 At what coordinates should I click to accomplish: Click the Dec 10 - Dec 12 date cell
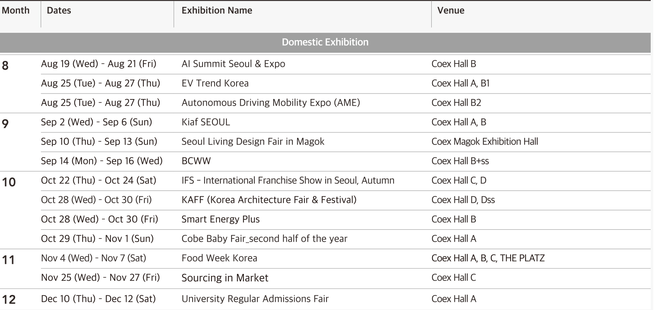[x=98, y=299]
